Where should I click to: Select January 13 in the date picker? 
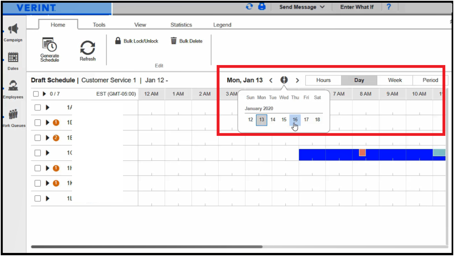pyautogui.click(x=261, y=119)
